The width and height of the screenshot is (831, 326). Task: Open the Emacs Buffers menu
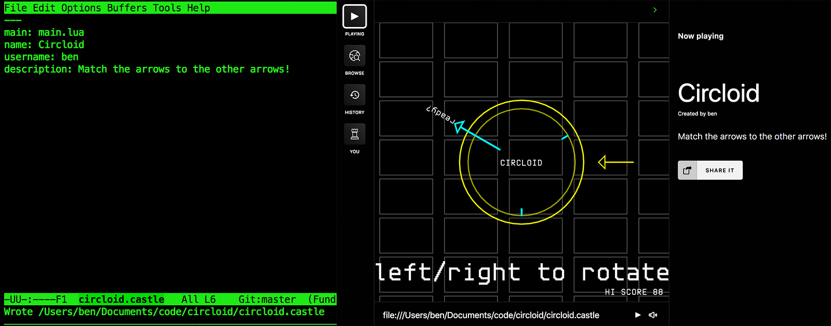127,8
